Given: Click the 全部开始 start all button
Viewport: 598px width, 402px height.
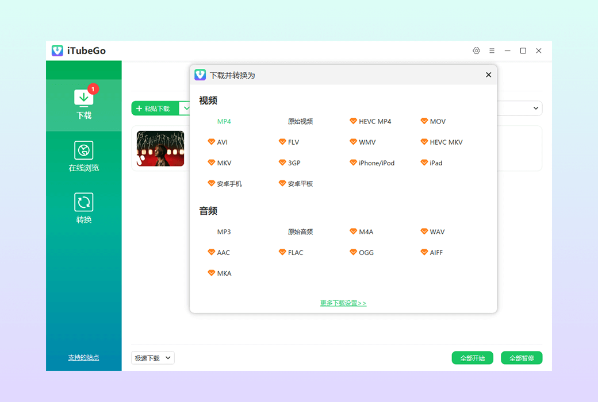Looking at the screenshot, I should [x=473, y=358].
